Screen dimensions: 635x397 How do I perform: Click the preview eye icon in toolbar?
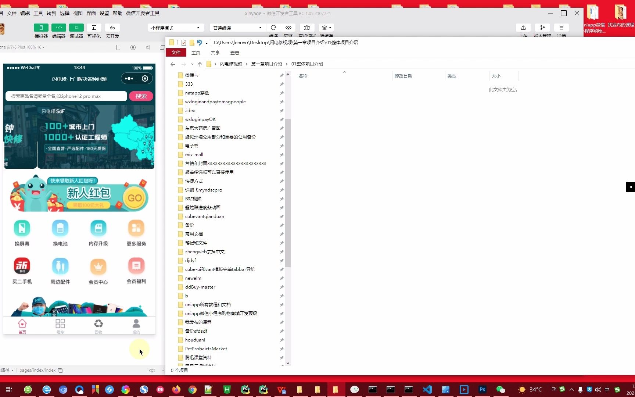(x=288, y=28)
